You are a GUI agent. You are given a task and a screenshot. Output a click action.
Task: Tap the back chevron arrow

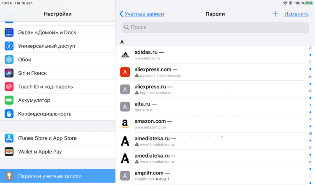click(x=121, y=14)
